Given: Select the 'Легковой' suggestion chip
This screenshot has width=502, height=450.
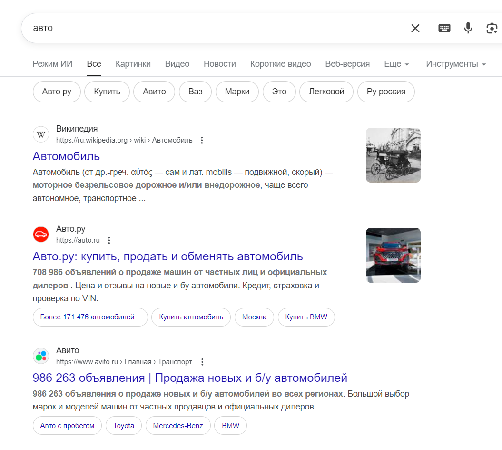Looking at the screenshot, I should point(326,92).
